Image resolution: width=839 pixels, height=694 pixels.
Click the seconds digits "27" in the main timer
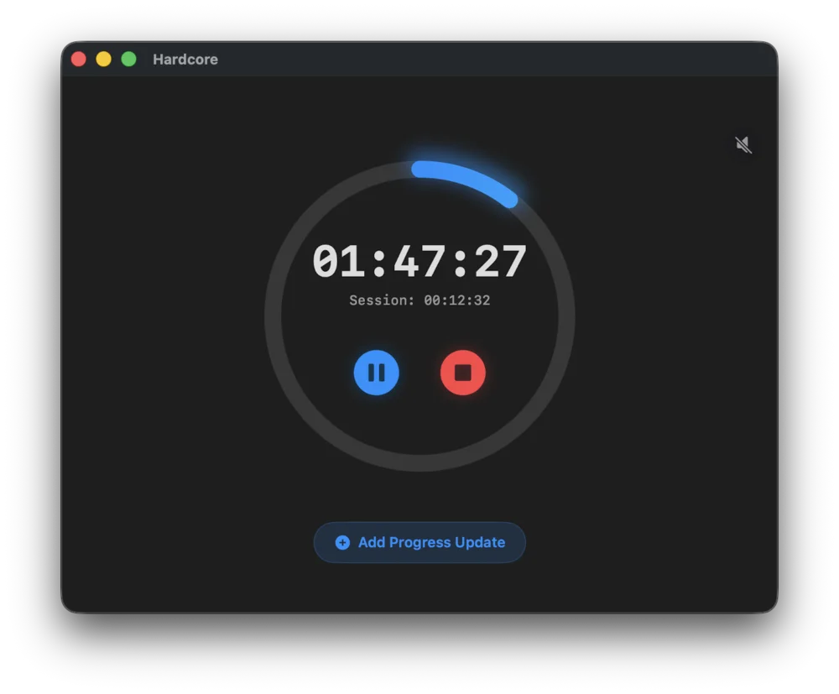pos(501,262)
